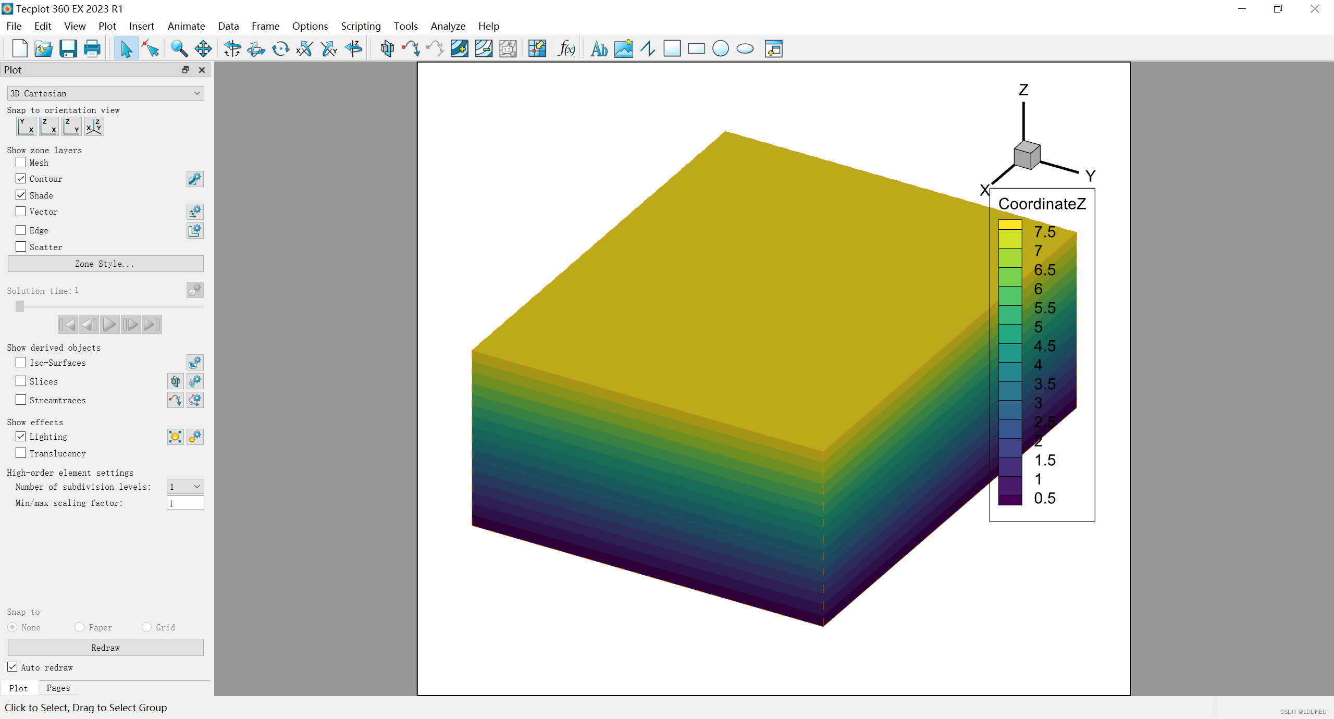
Task: Open light source position icon
Action: 175,437
